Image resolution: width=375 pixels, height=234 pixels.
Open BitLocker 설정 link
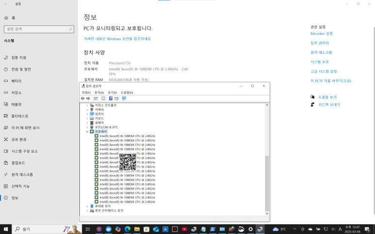coord(322,33)
